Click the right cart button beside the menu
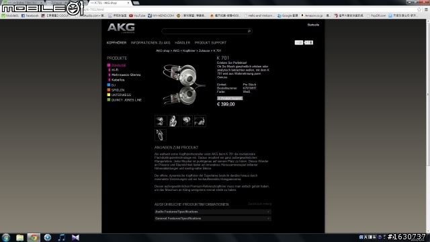430x242 pixels. pos(308,42)
